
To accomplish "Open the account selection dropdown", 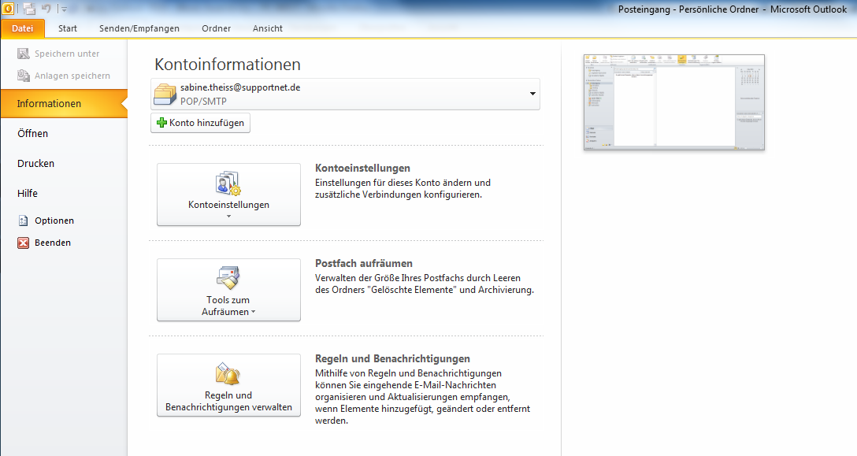I will click(532, 93).
